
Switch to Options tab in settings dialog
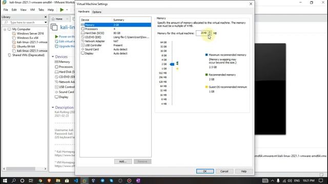[97, 12]
